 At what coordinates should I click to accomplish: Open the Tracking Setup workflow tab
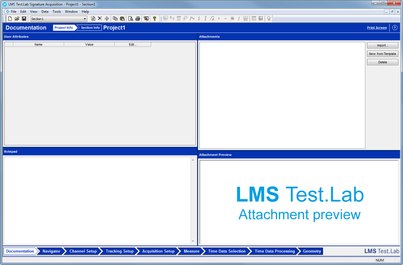[120, 251]
